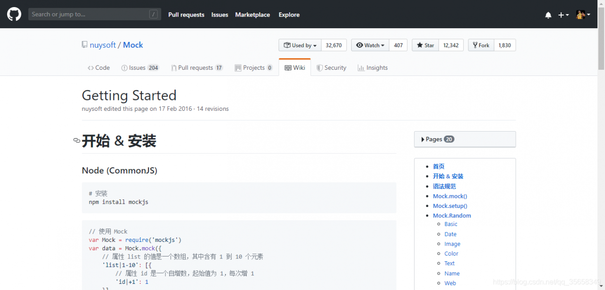Viewport: 605px width, 290px height.
Task: Go to the Security tab
Action: tap(331, 68)
